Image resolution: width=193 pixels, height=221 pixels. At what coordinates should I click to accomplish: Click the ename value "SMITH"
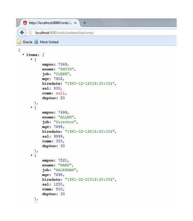[66, 69]
